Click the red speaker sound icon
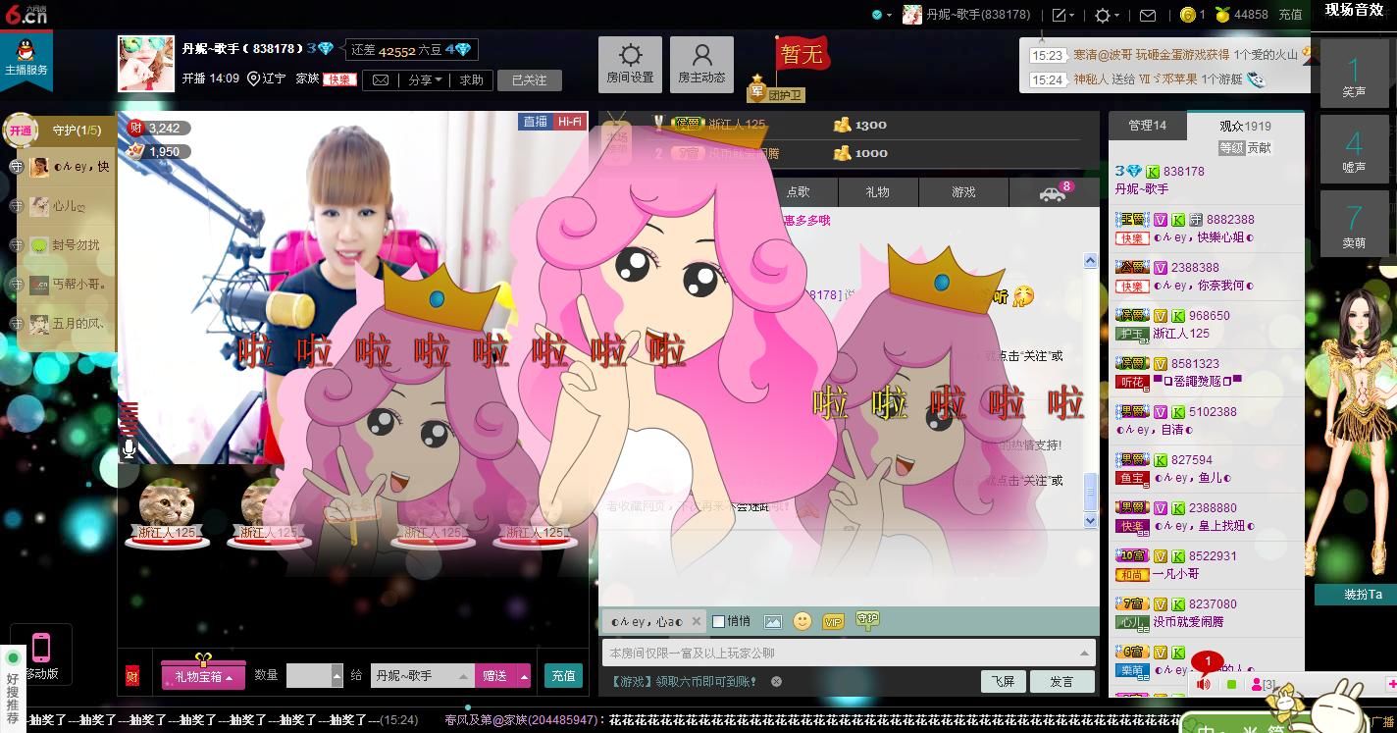Screen dimensions: 1397x733 [1204, 684]
